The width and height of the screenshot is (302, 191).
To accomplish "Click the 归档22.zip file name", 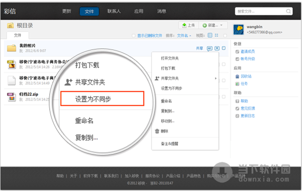I will click(x=29, y=94).
